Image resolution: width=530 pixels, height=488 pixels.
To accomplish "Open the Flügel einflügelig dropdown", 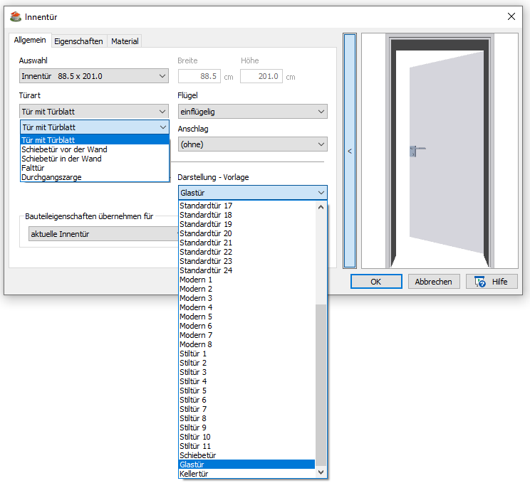I will click(x=252, y=112).
